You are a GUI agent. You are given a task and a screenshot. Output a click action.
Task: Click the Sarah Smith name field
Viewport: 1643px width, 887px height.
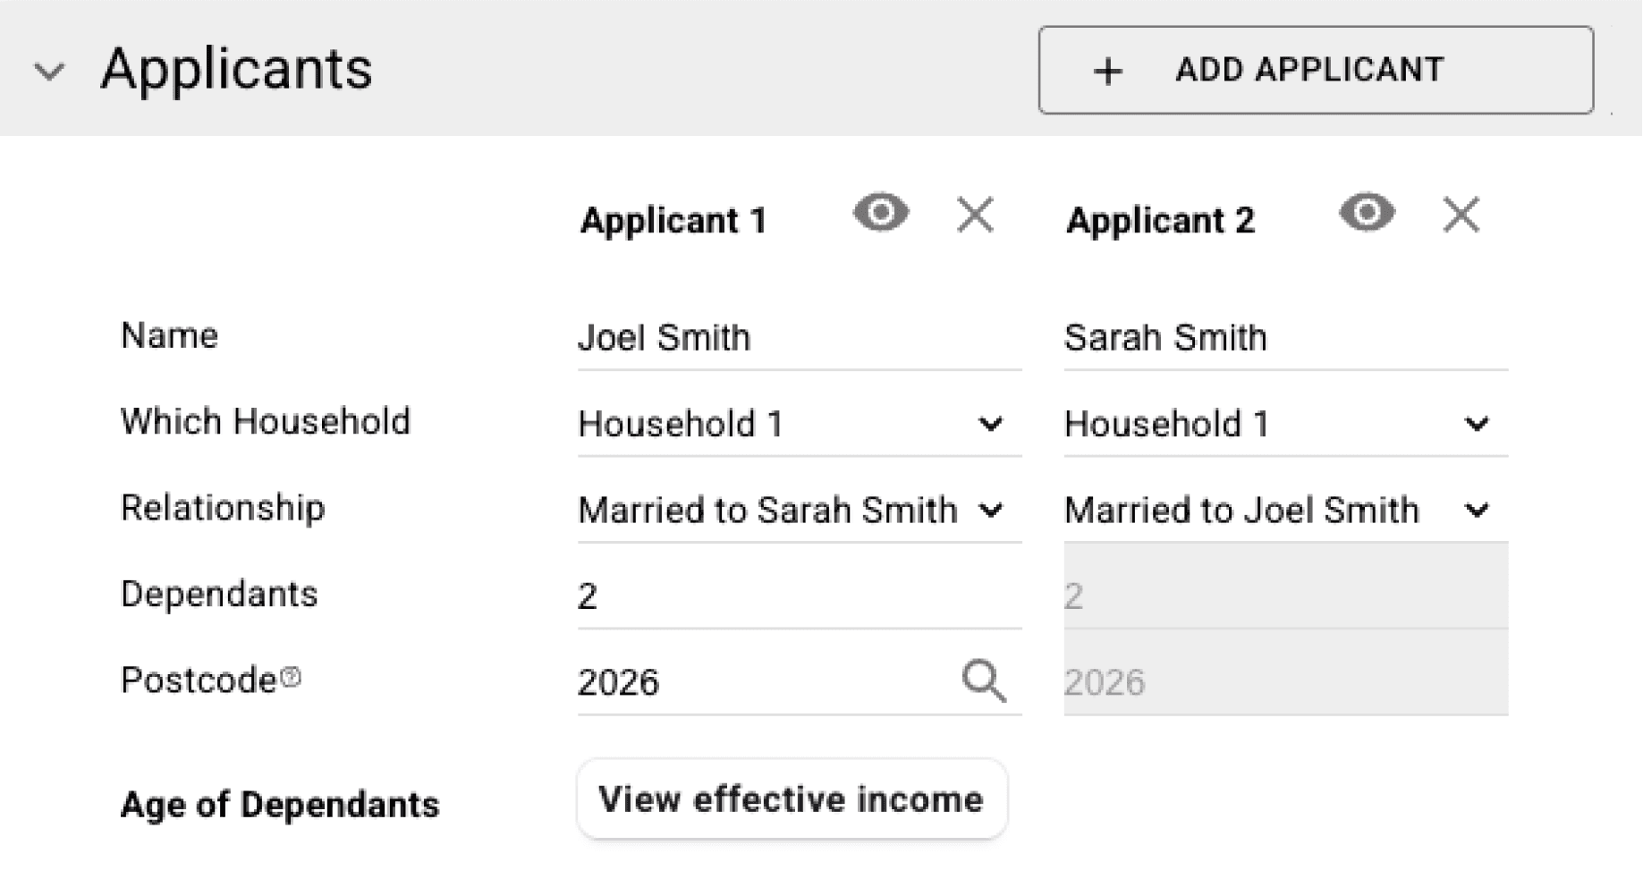pos(1284,338)
